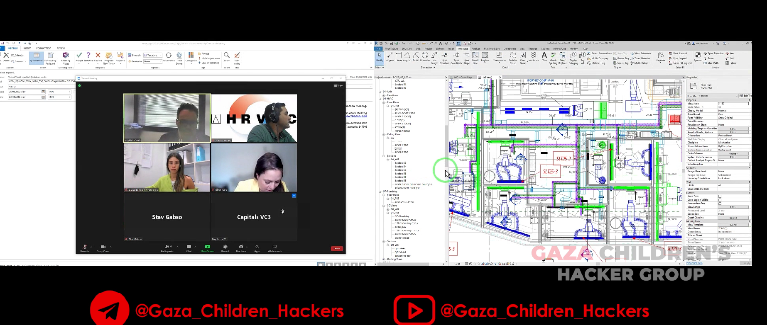Open the Zoom Whiteboards tool
767x325 pixels.
point(274,247)
